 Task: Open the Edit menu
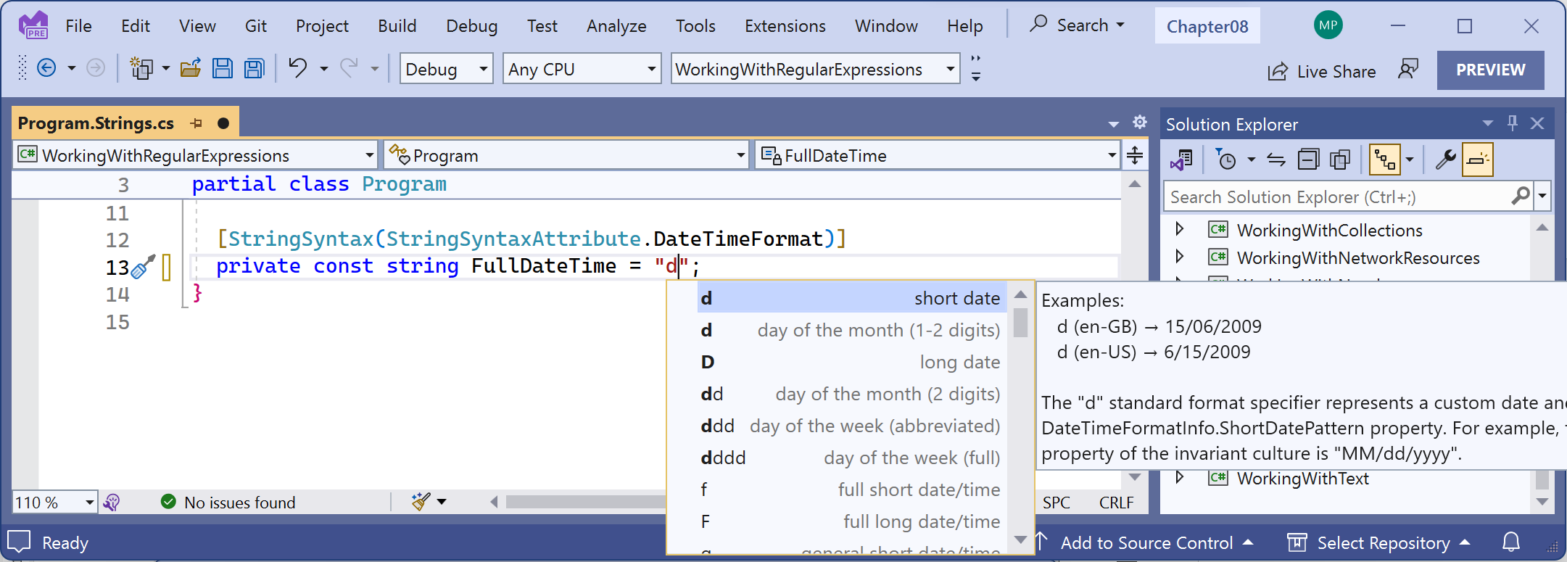pos(136,26)
